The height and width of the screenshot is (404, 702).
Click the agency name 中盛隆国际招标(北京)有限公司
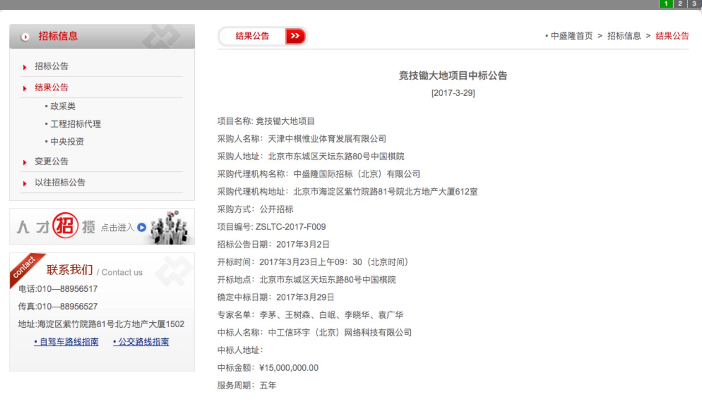coord(357,174)
